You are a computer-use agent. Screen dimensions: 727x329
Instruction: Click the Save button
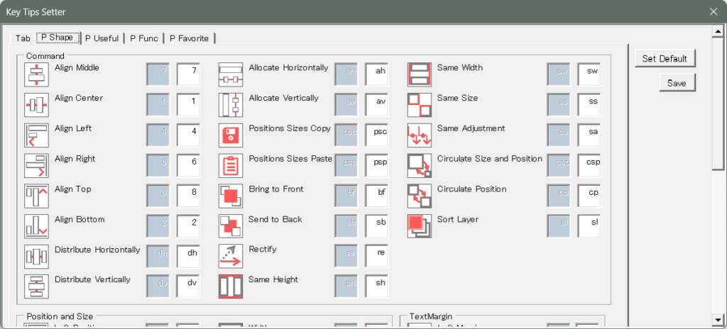677,83
